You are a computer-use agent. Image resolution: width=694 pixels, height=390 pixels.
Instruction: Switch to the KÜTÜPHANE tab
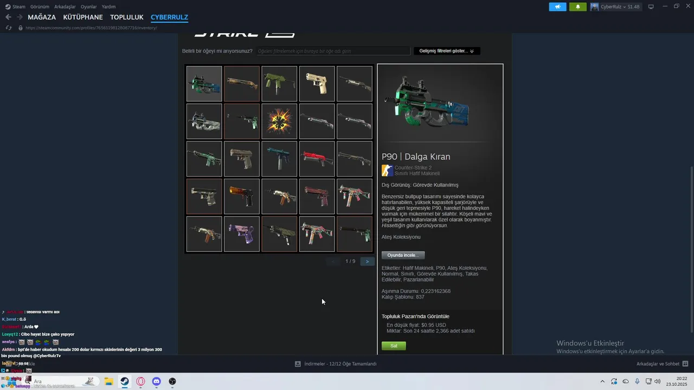(83, 17)
